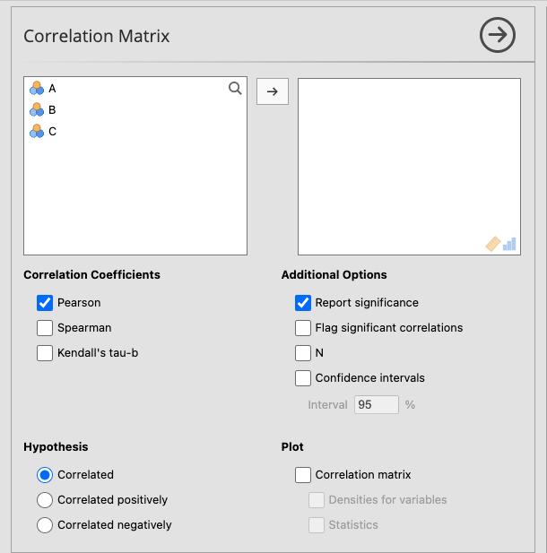Check Flag significant correlations

tap(303, 328)
